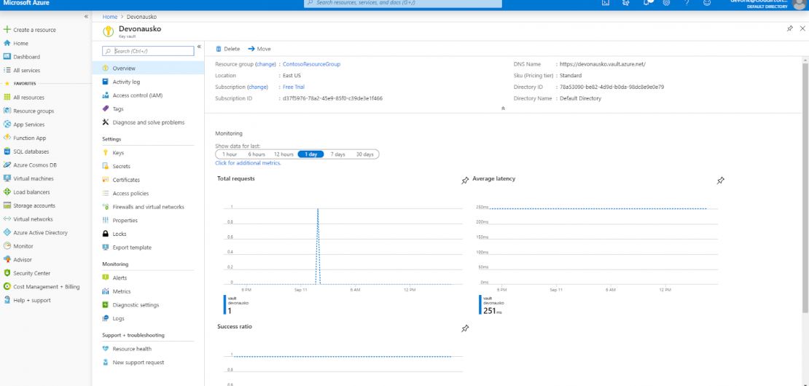Open Logs under Monitoring
Image resolution: width=809 pixels, height=386 pixels.
118,318
